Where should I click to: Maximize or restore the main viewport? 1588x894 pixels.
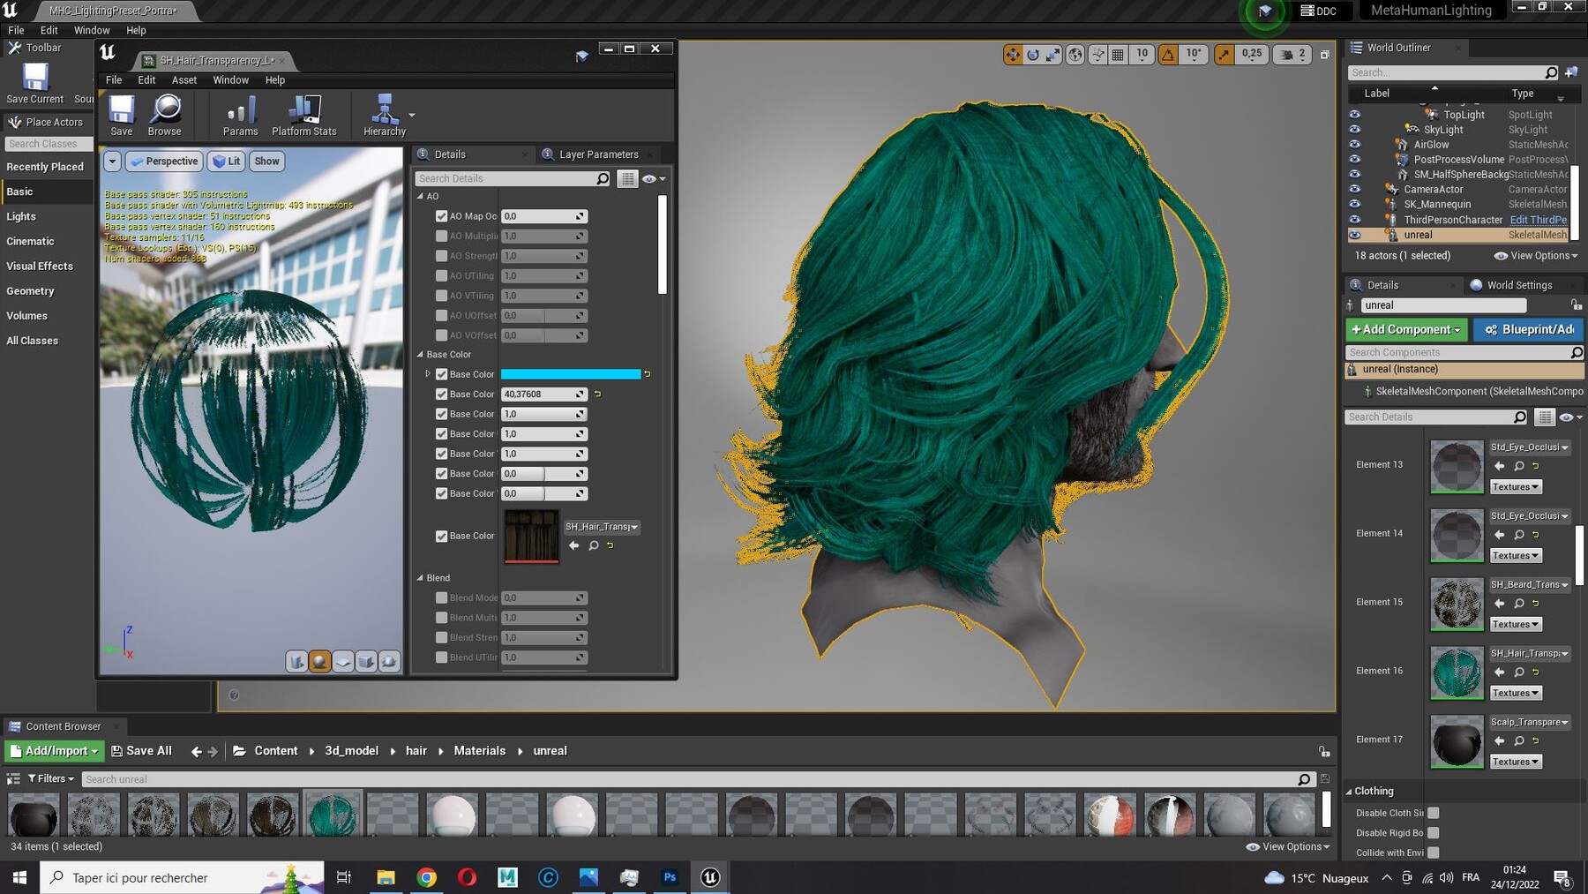pyautogui.click(x=1324, y=55)
